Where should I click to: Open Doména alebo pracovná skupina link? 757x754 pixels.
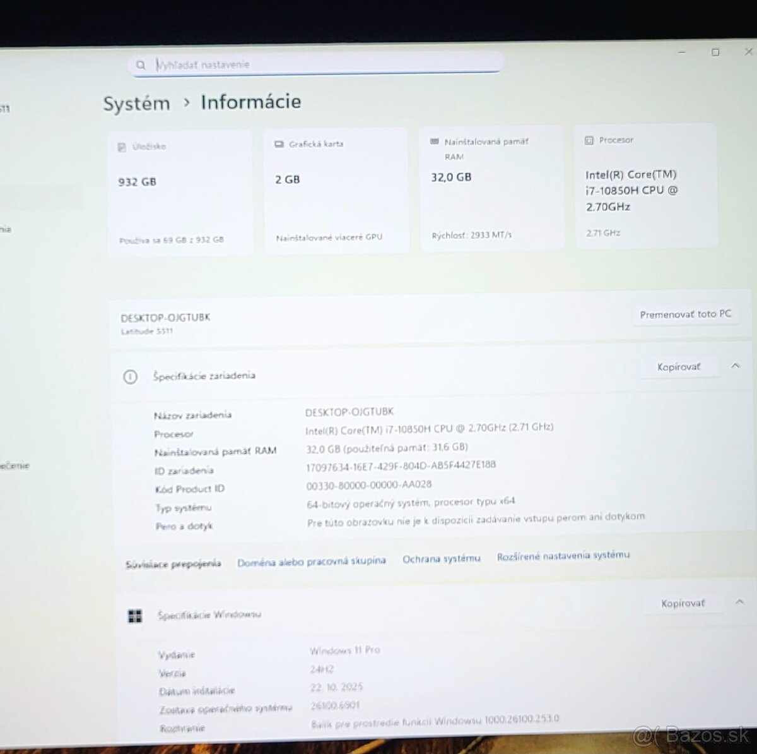click(x=311, y=561)
